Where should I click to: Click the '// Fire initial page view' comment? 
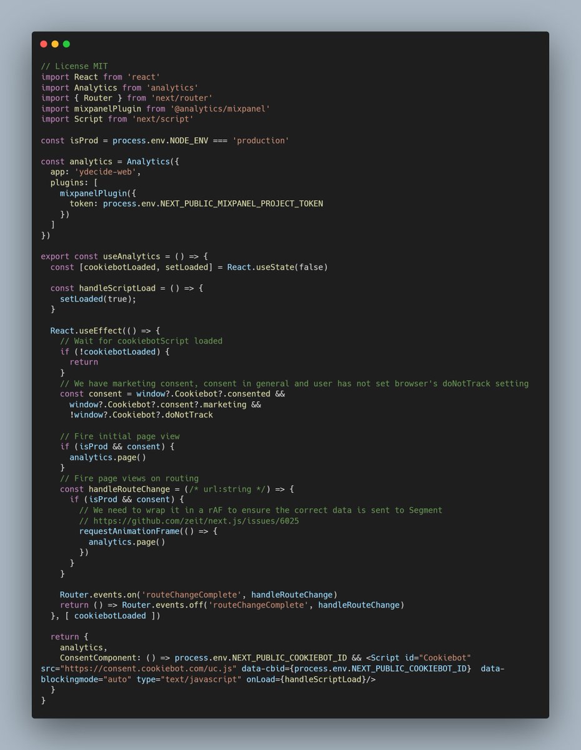120,436
